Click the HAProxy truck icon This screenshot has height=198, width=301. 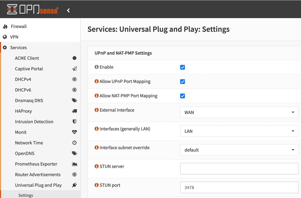click(74, 111)
